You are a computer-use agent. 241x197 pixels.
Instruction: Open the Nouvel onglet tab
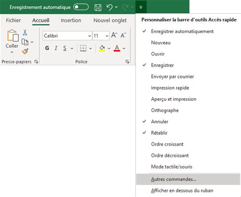110,20
